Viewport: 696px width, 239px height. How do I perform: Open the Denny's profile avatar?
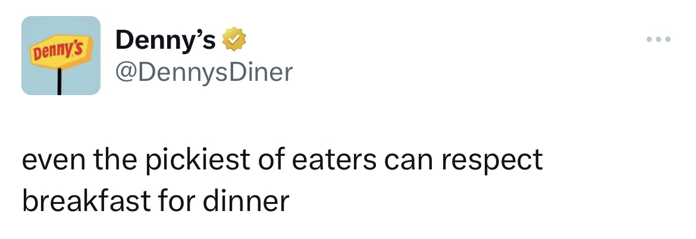61,55
